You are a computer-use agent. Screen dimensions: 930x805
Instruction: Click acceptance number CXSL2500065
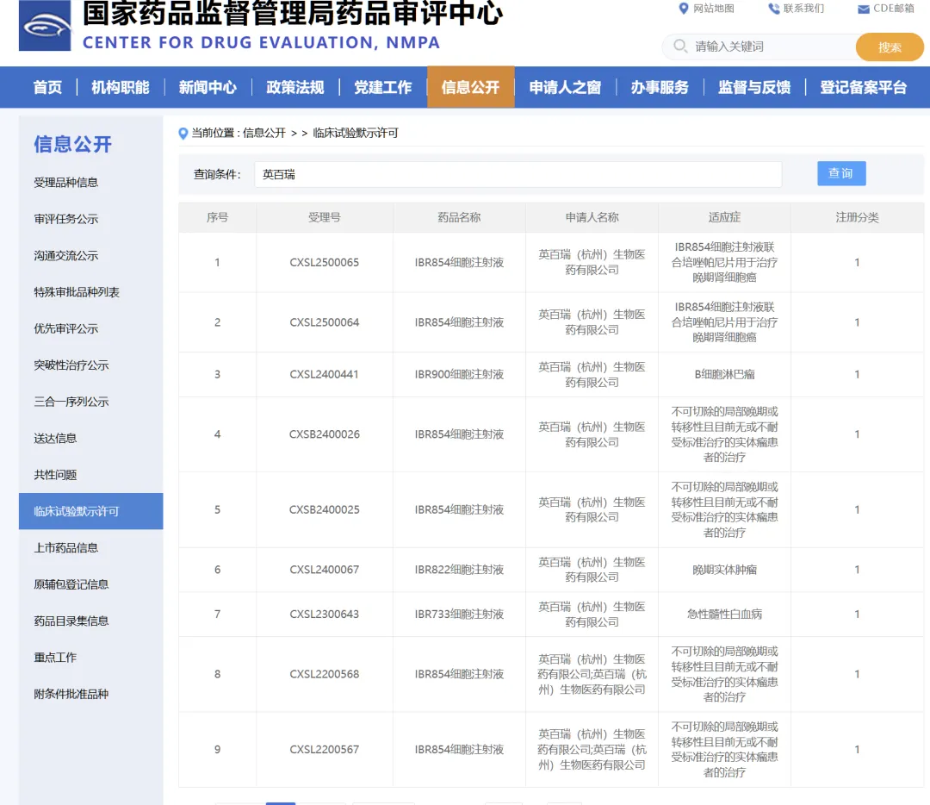point(325,262)
